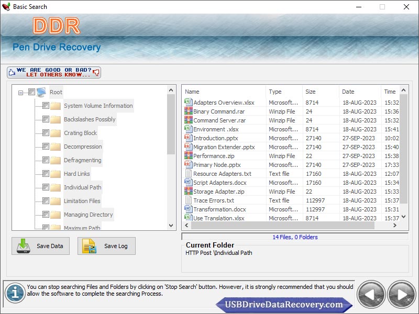Screen dimensions: 419x314
Task: Toggle the Root checkbox
Action: pyautogui.click(x=31, y=92)
